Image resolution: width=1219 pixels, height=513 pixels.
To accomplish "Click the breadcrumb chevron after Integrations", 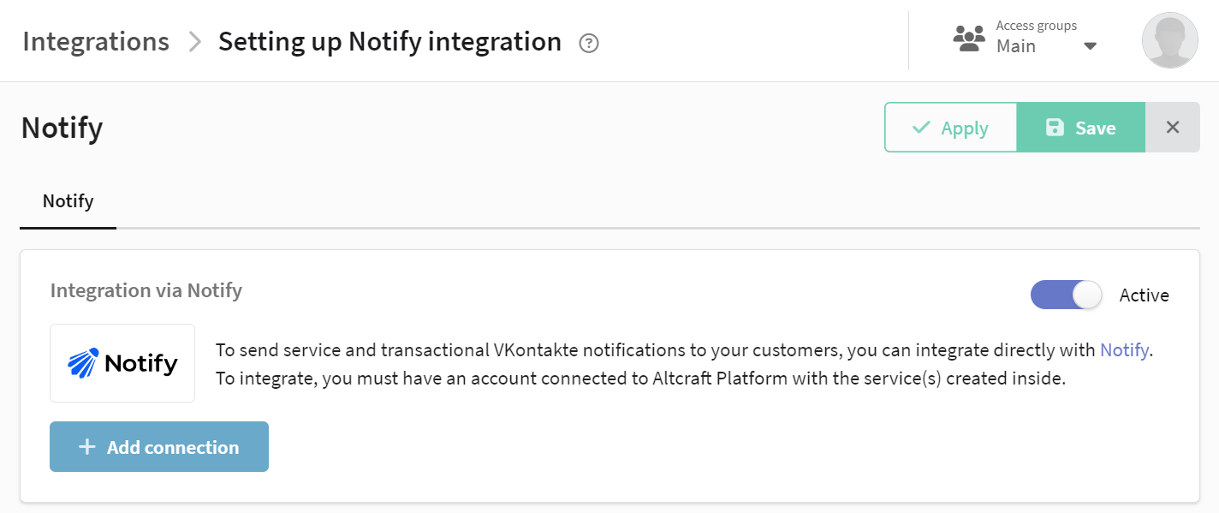I will point(194,42).
